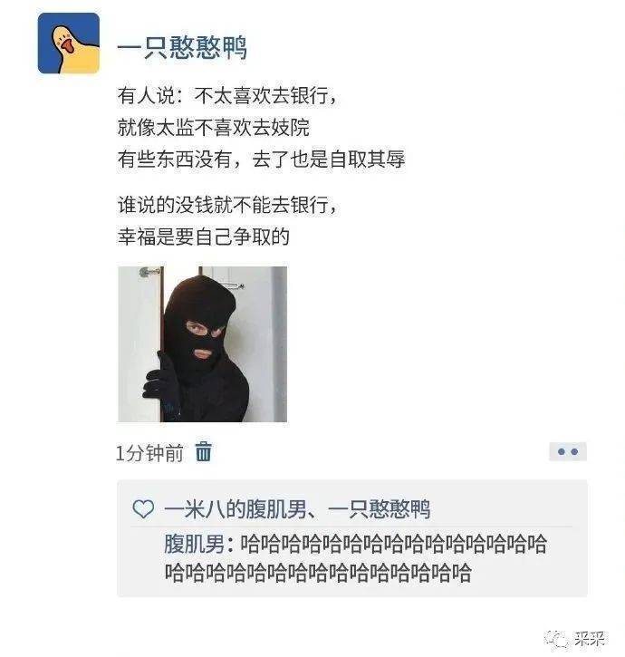Click the heart icon in likes row

(143, 509)
